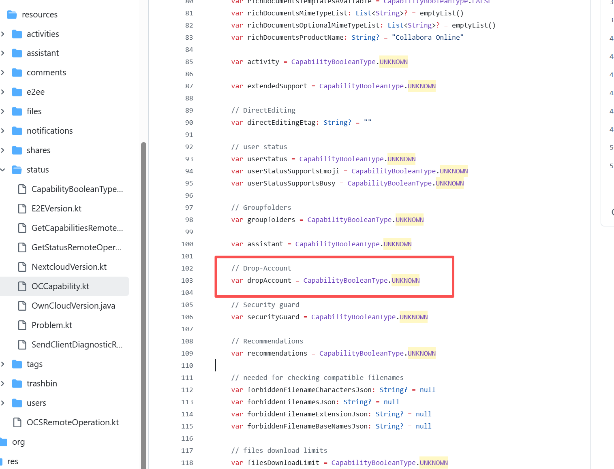Image resolution: width=614 pixels, height=469 pixels.
Task: Click the open status folder icon
Action: tap(17, 170)
